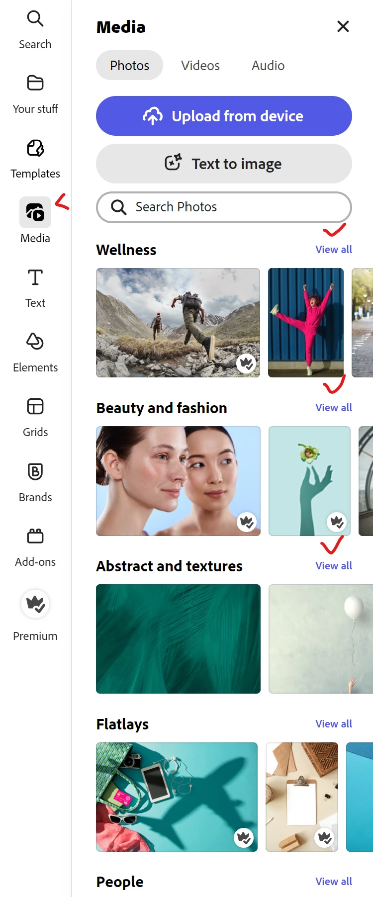Image resolution: width=373 pixels, height=897 pixels.
Task: Click the Text to image button
Action: [x=224, y=164]
